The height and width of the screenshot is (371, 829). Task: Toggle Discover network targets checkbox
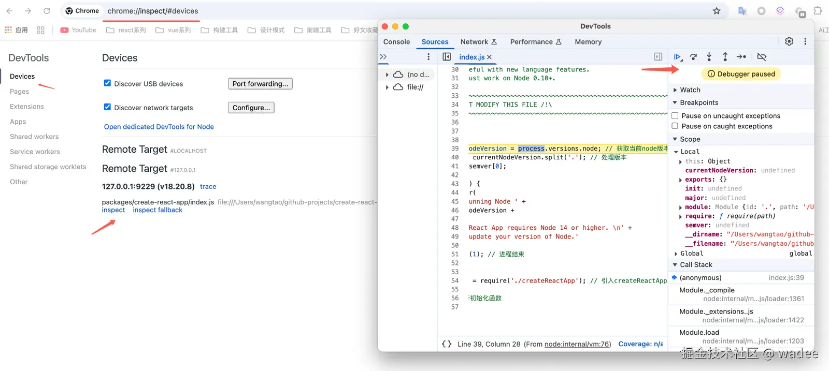[x=107, y=107]
